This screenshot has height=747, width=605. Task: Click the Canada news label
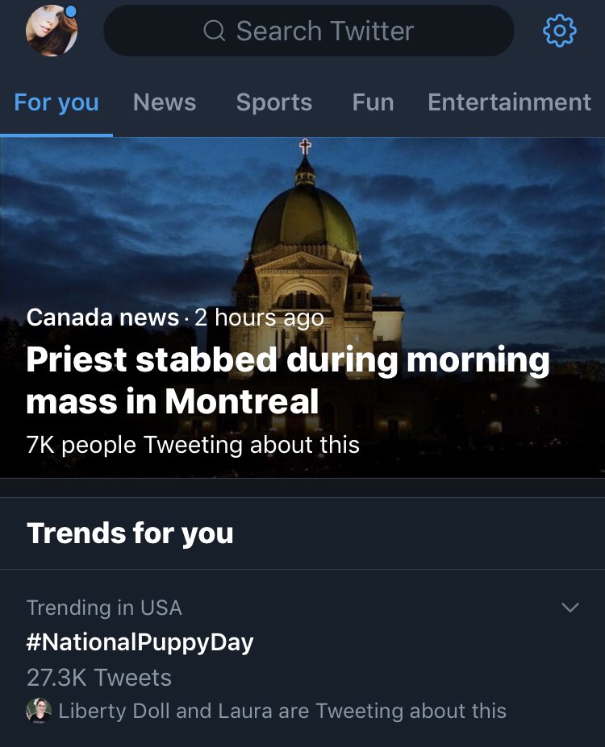[x=102, y=317]
